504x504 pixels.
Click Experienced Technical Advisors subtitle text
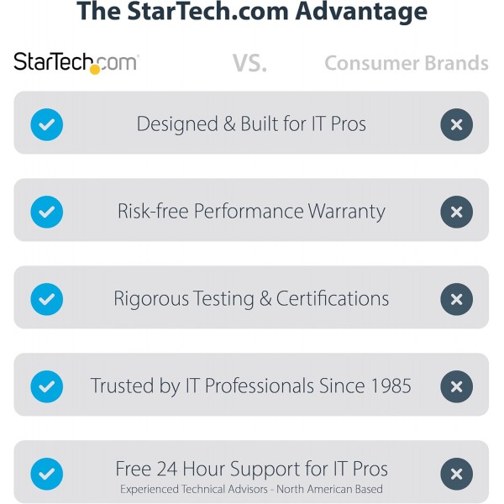click(251, 489)
